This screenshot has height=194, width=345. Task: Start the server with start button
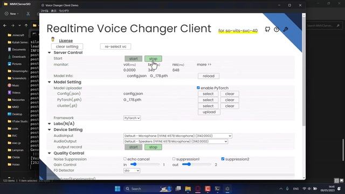point(133,59)
